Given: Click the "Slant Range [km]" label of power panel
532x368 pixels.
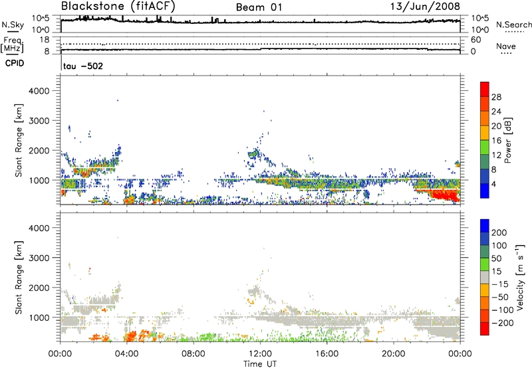Looking at the screenshot, I should pyautogui.click(x=19, y=140).
